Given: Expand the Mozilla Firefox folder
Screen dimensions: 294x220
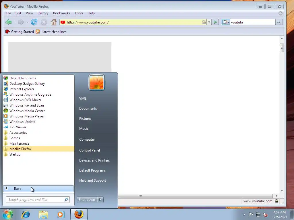Looking at the screenshot, I should pos(20,149).
